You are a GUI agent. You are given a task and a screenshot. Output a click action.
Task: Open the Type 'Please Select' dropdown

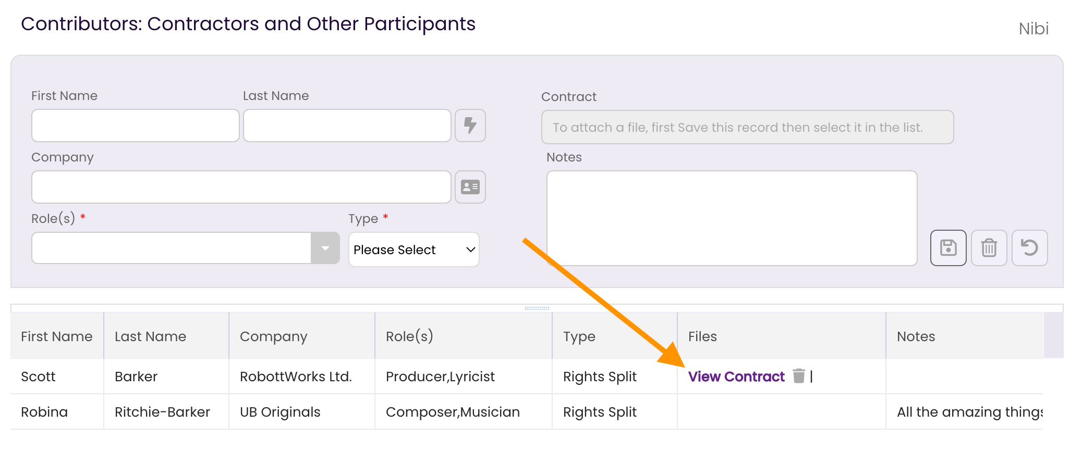pos(414,249)
